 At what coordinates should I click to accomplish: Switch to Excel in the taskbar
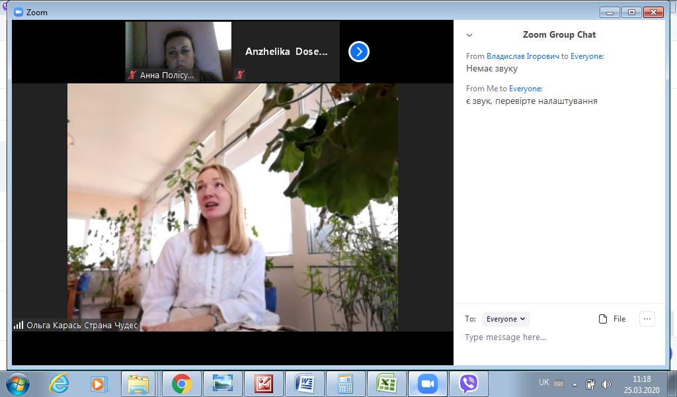[386, 384]
